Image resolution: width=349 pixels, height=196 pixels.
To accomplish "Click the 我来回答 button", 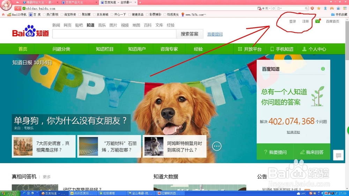I will (312, 152).
